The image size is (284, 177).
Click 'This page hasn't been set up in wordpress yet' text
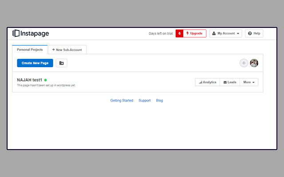[46, 85]
